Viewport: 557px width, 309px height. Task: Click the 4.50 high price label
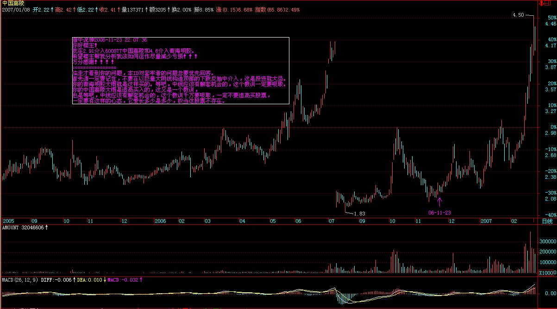coord(518,15)
